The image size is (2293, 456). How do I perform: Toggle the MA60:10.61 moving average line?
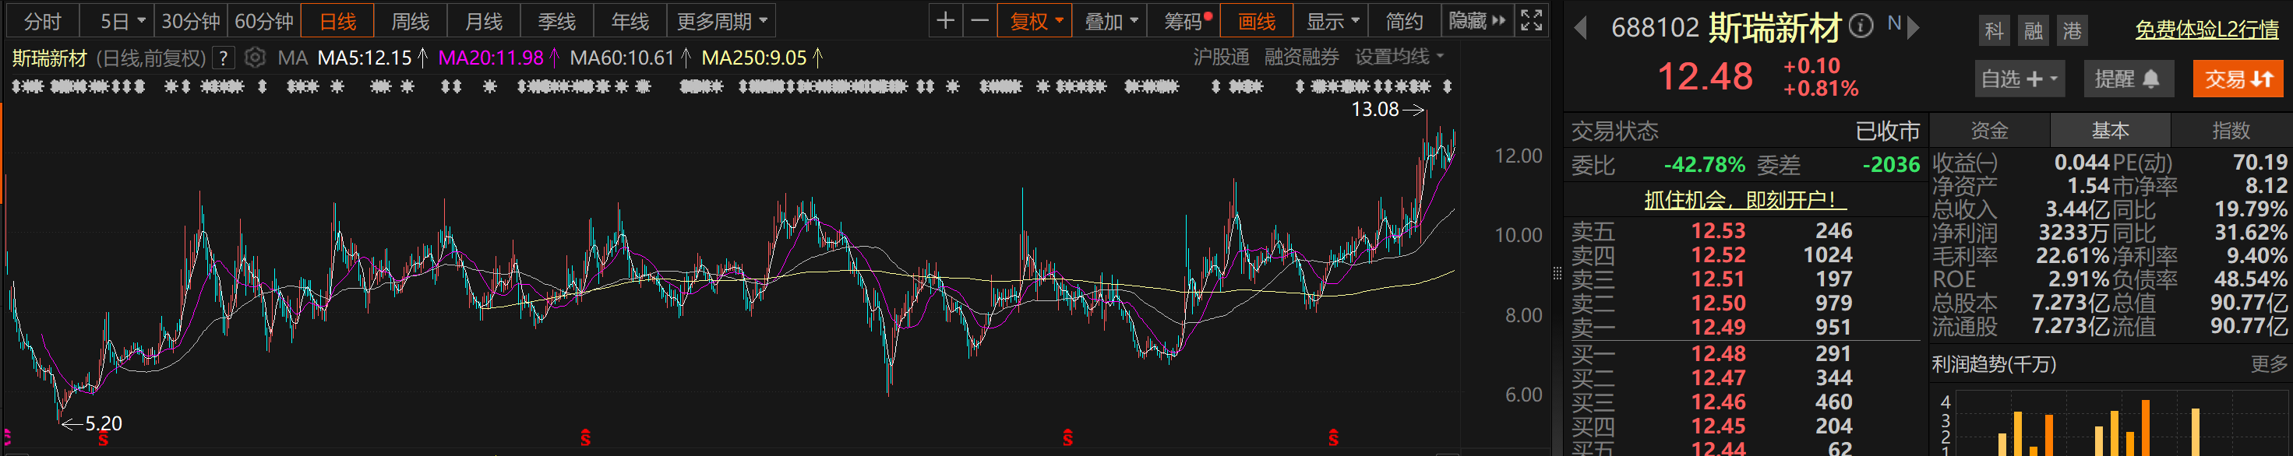click(630, 58)
